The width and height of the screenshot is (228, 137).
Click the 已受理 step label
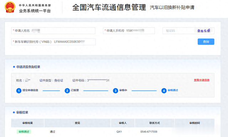tap(75, 90)
